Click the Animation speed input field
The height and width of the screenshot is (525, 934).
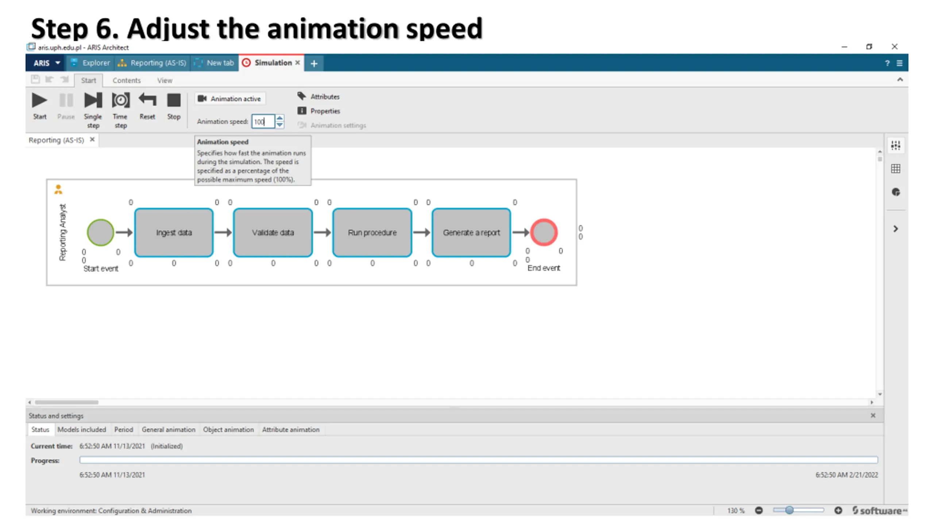click(262, 122)
